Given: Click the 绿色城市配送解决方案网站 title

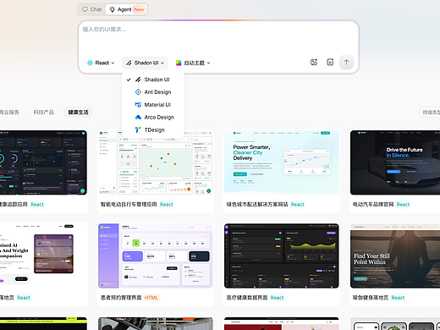Looking at the screenshot, I should pos(257,204).
